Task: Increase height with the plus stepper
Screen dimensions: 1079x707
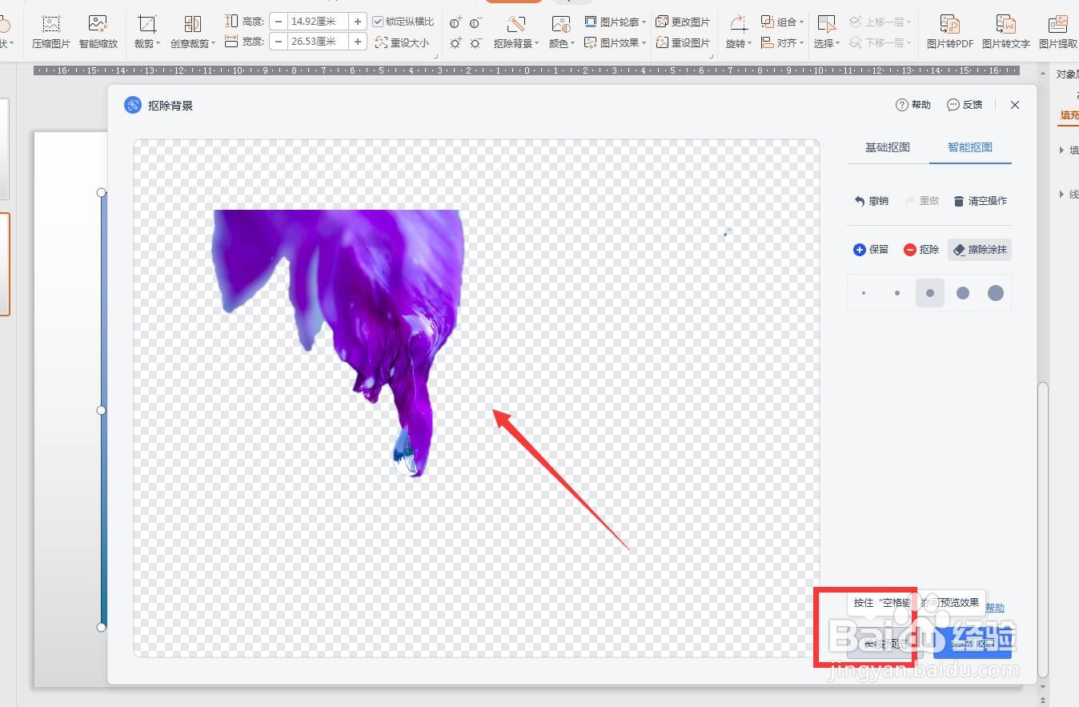Action: tap(358, 22)
